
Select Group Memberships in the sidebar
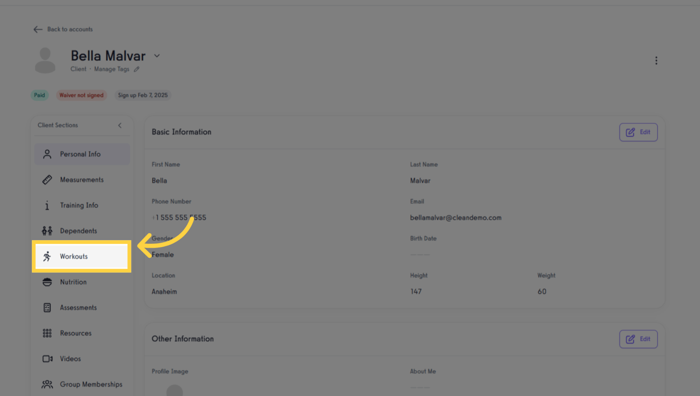(x=91, y=384)
